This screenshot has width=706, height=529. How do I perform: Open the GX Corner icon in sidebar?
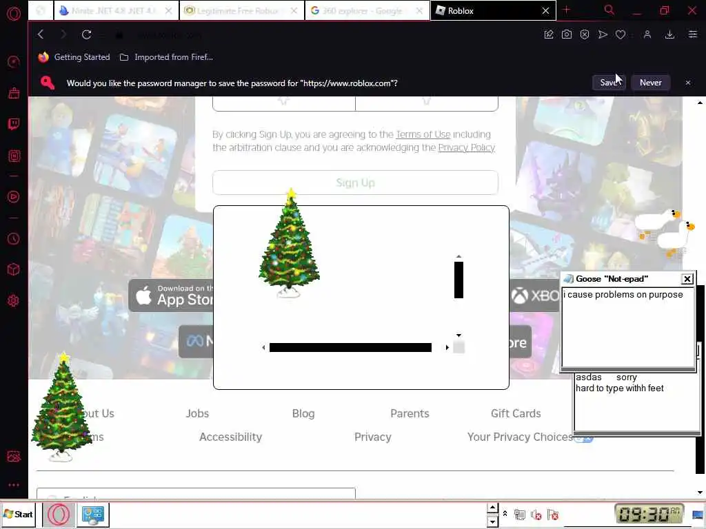14,93
